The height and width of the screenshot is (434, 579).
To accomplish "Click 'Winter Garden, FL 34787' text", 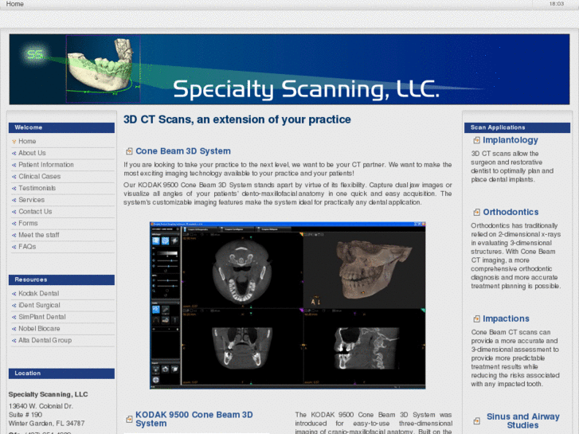I will 46,424.
